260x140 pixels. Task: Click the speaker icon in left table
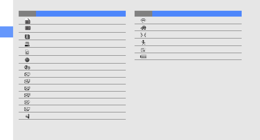click(28, 116)
